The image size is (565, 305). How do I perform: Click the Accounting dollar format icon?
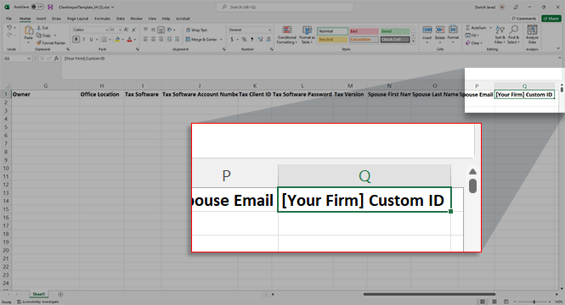(232, 39)
